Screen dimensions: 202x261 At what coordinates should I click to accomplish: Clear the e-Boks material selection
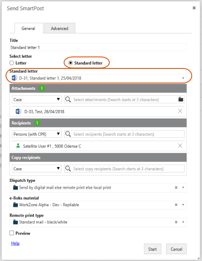pyautogui.click(x=176, y=205)
